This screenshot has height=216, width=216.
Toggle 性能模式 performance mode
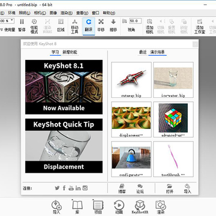point(34,26)
